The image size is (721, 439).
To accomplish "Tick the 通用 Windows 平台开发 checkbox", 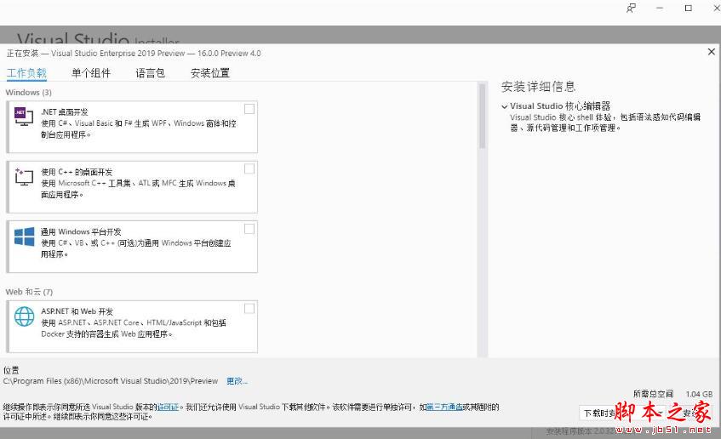I will click(249, 229).
